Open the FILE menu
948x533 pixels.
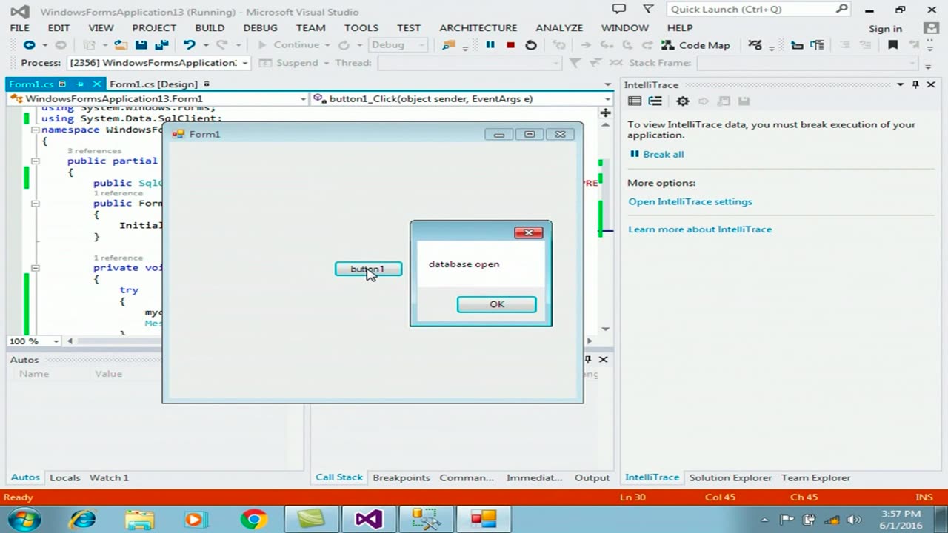[20, 28]
